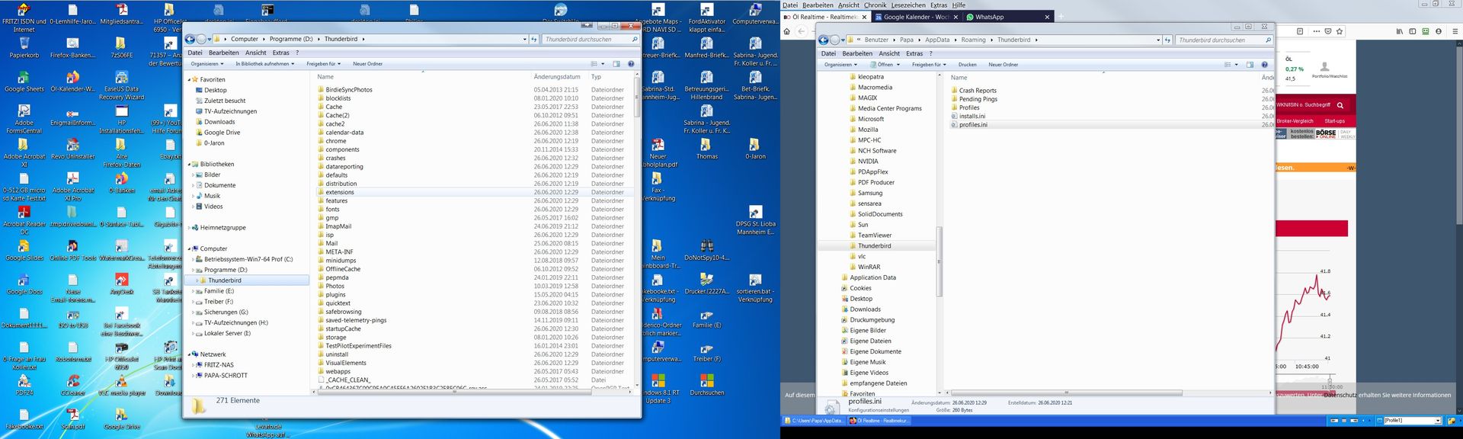The width and height of the screenshot is (1463, 439).
Task: Toggle the preview pane icon in the AppData Roaming Explorer window
Action: tap(1250, 65)
